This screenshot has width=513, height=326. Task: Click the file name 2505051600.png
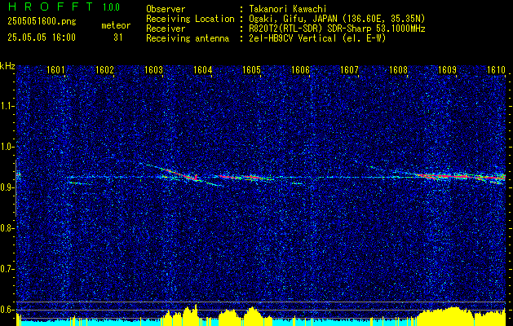42,22
